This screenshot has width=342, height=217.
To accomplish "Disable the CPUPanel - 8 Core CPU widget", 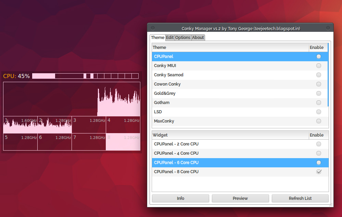I will click(x=319, y=172).
